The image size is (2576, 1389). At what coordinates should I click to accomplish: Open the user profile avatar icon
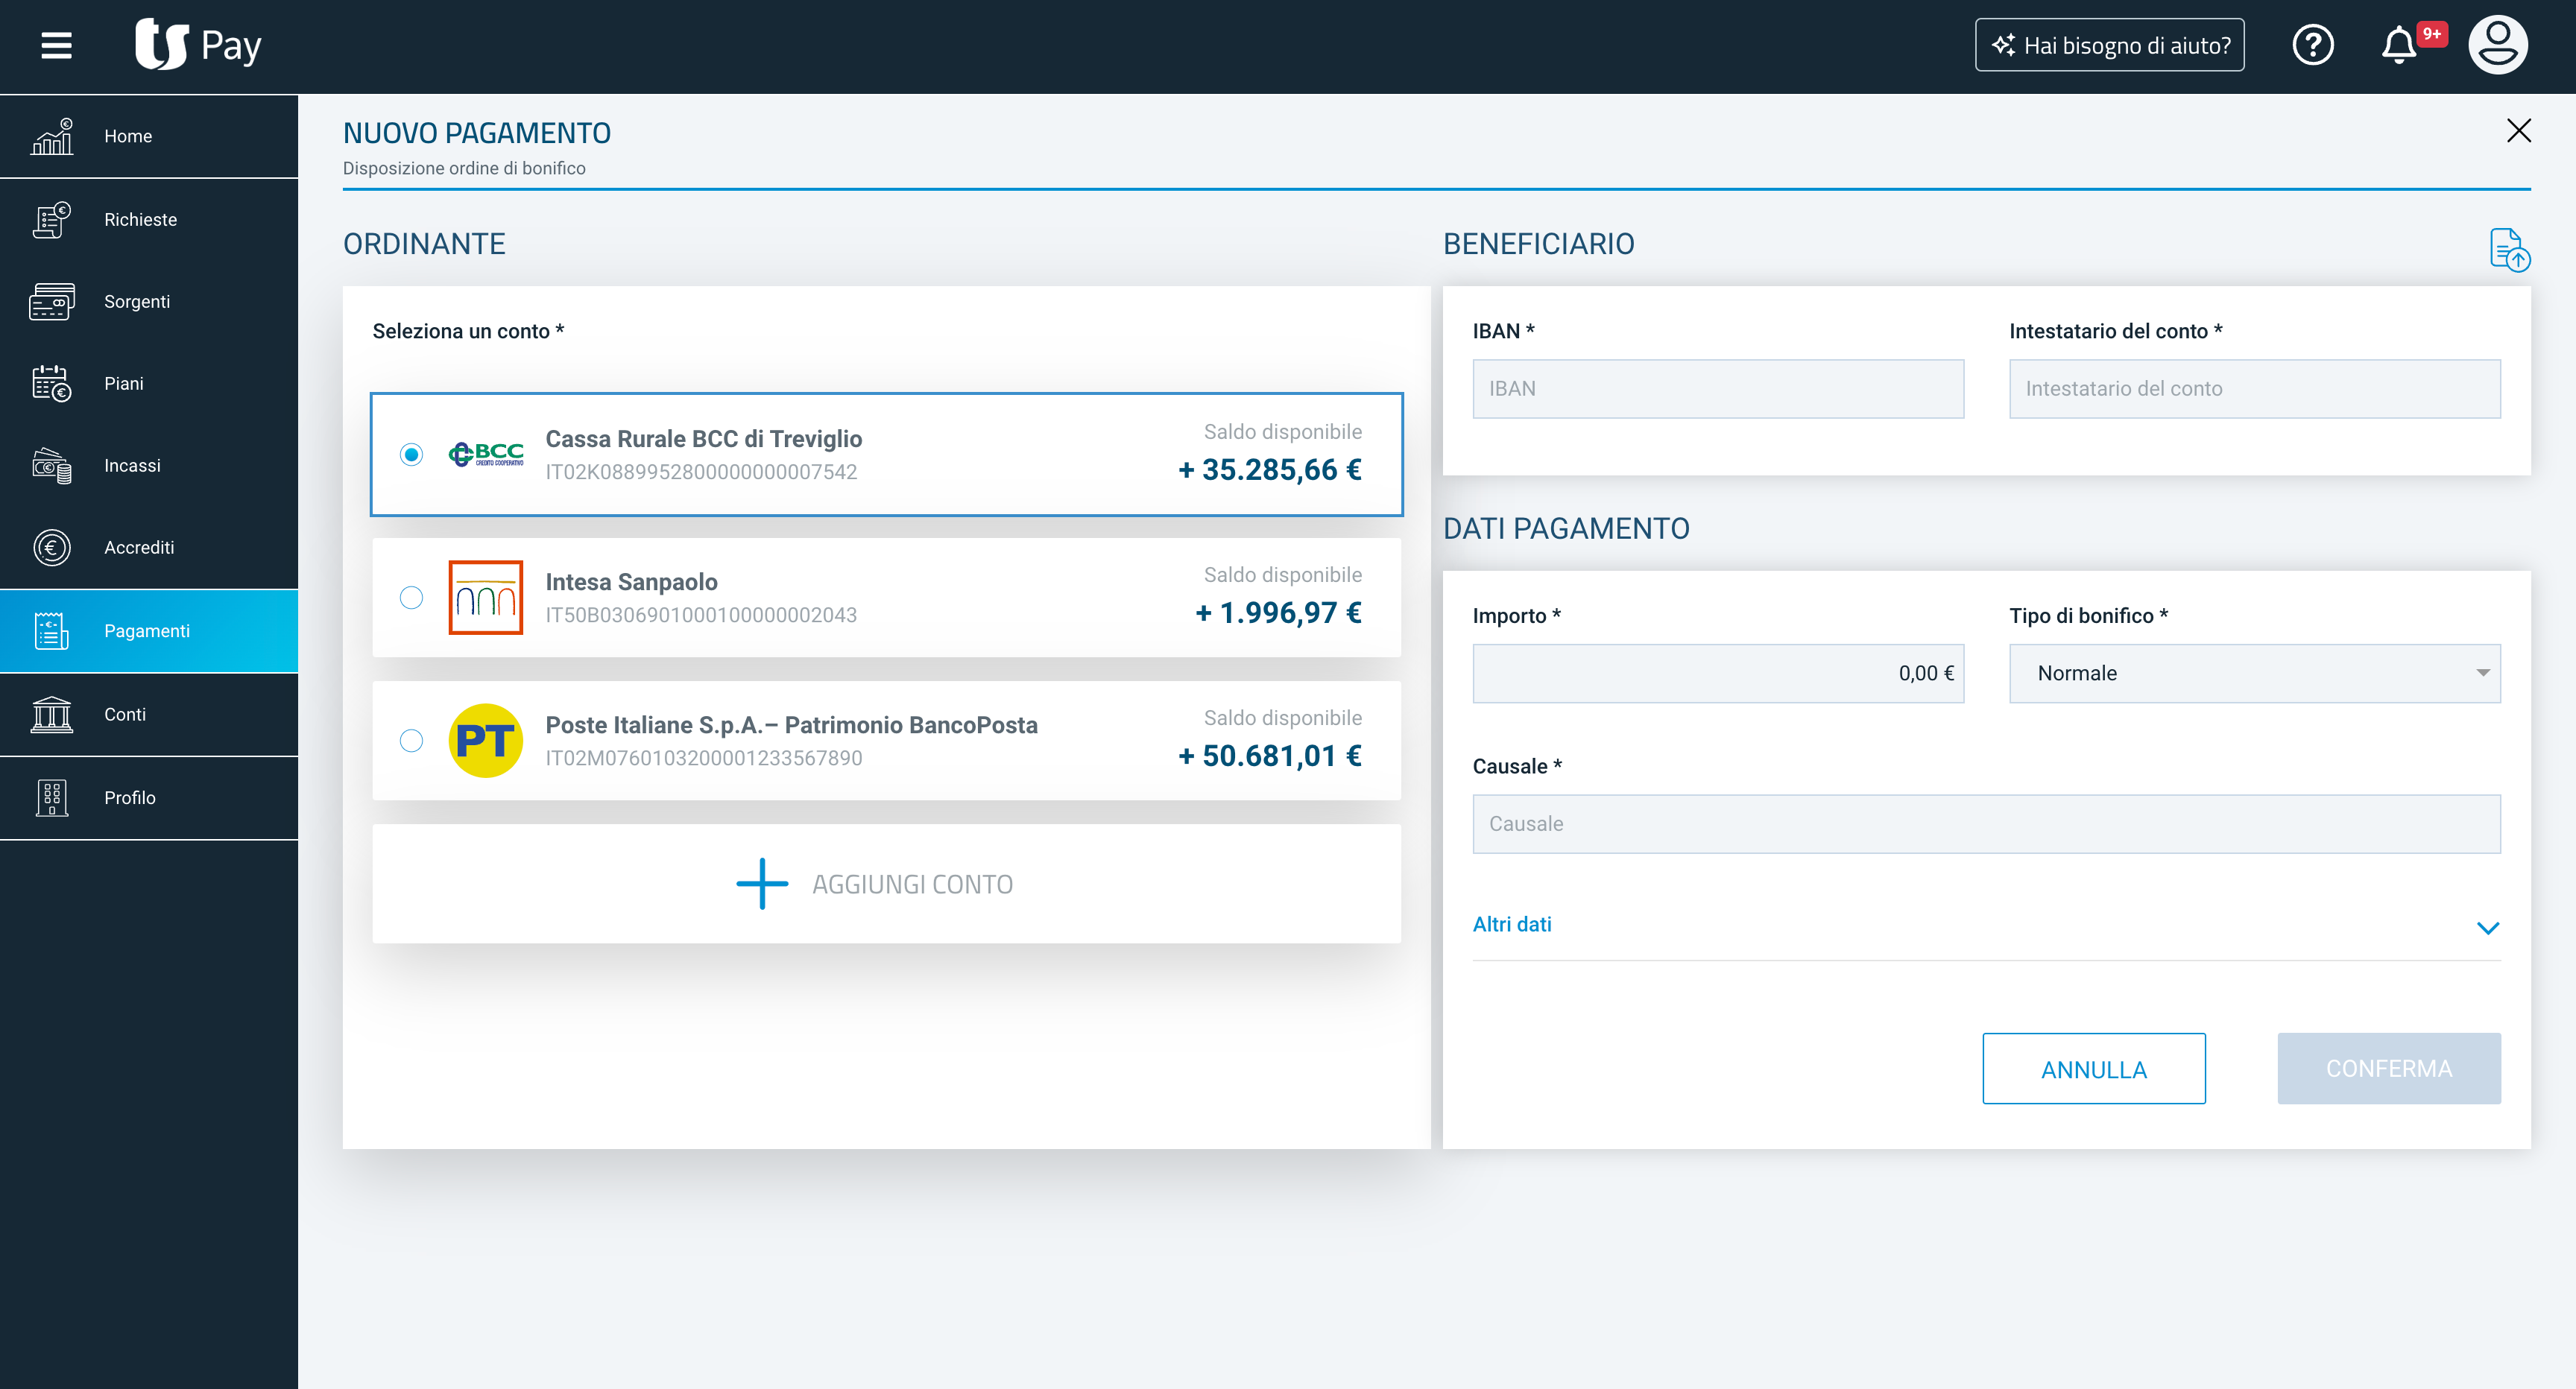pyautogui.click(x=2497, y=45)
